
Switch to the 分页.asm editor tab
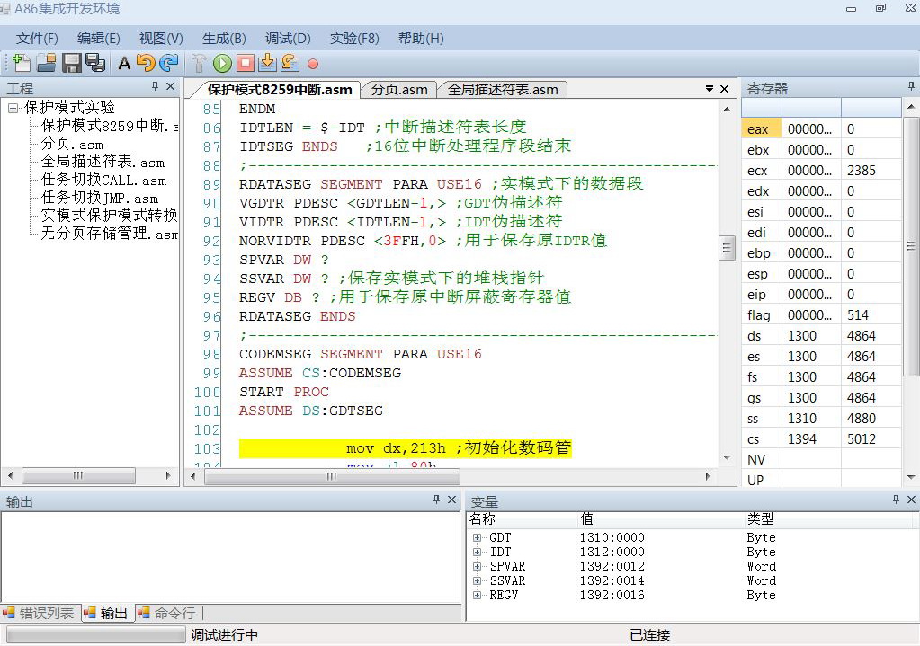tap(397, 90)
